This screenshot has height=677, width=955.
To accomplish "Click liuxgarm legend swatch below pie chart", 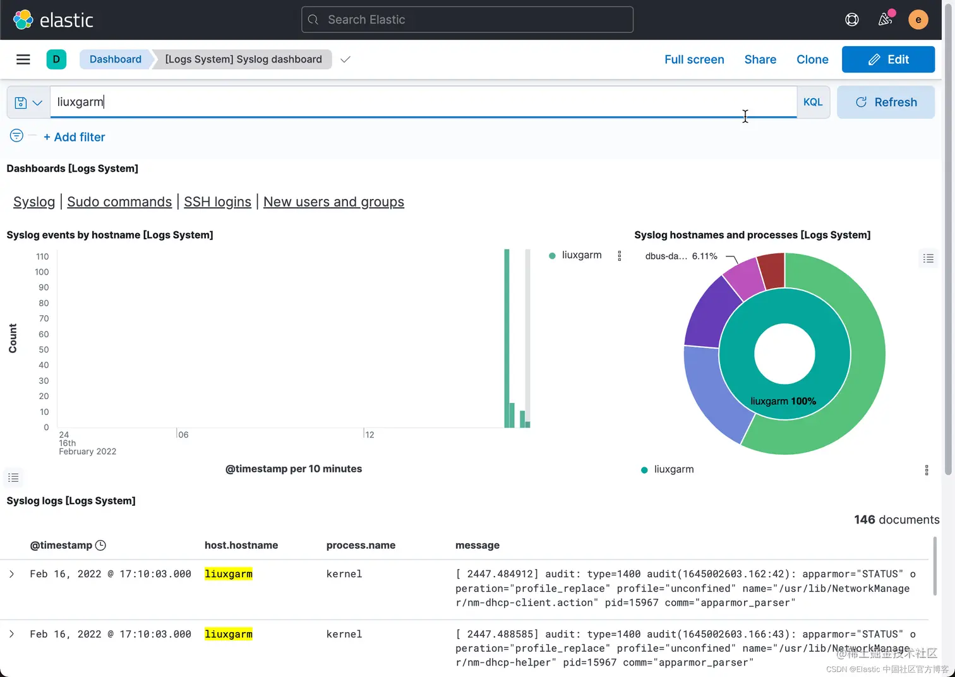I will tap(644, 470).
